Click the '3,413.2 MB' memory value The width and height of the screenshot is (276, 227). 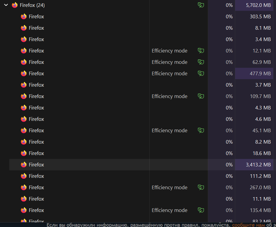(x=258, y=165)
